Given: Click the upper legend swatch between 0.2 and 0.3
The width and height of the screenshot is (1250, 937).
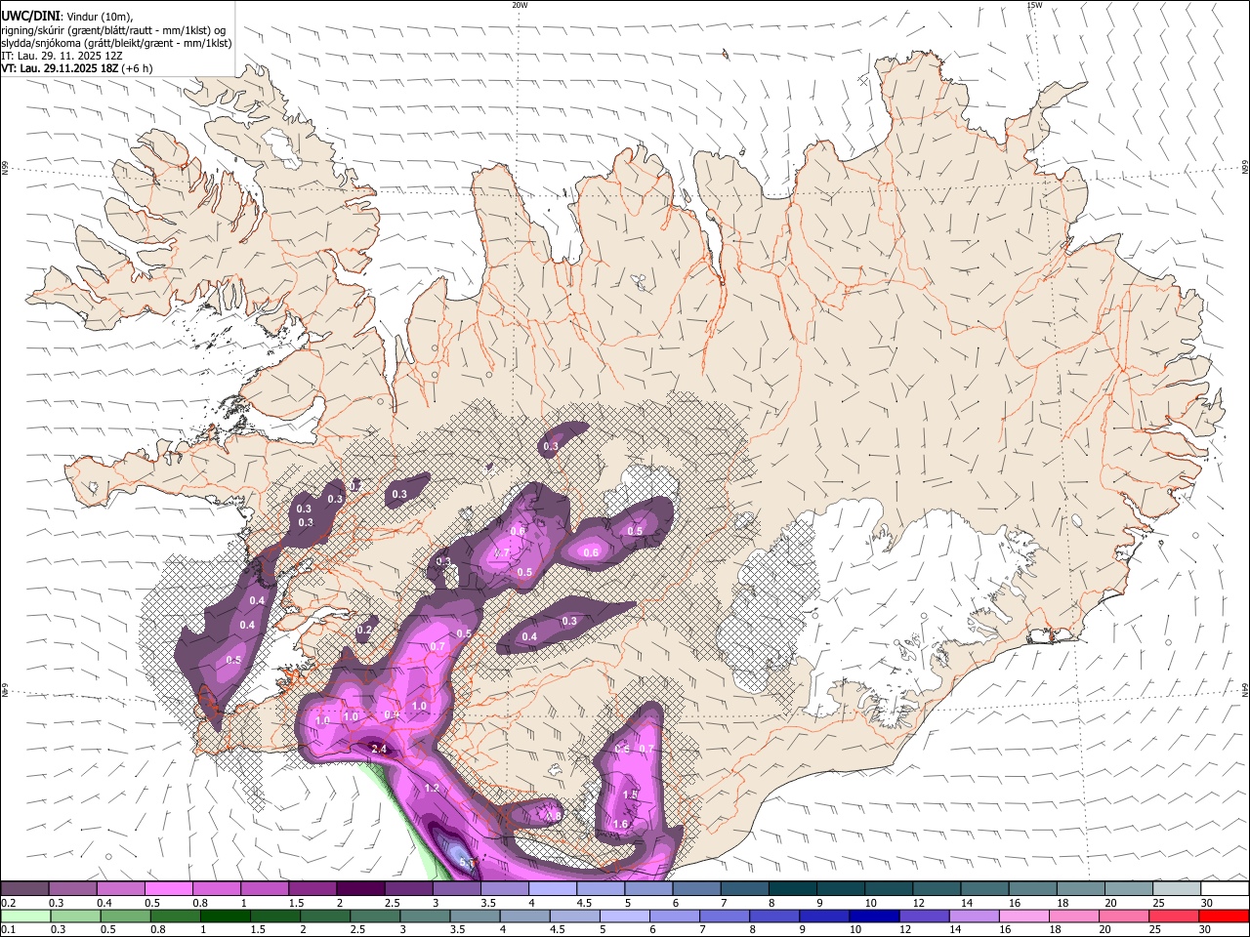Looking at the screenshot, I should pos(24,889).
